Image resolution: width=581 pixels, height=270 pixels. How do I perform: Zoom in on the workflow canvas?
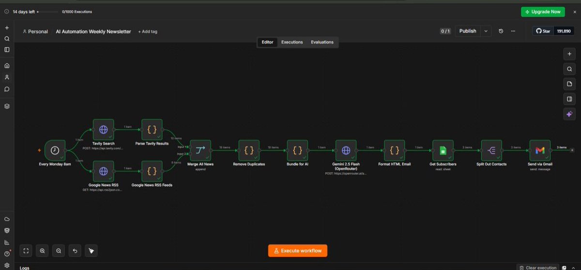tap(43, 251)
